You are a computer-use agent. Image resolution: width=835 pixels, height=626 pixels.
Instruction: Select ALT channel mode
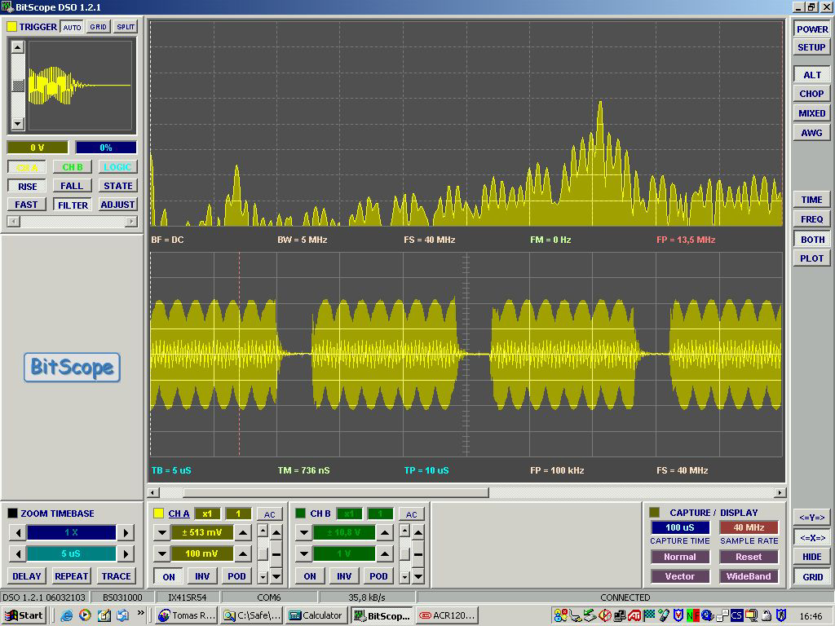point(811,75)
